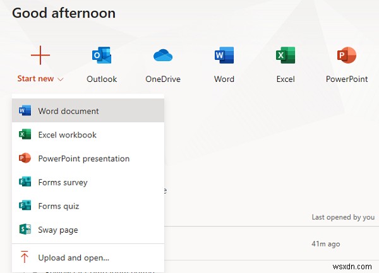Click the PowerPoint icon beside PowerPoint presentation
Viewport: 379px width, 273px height.
coord(25,158)
